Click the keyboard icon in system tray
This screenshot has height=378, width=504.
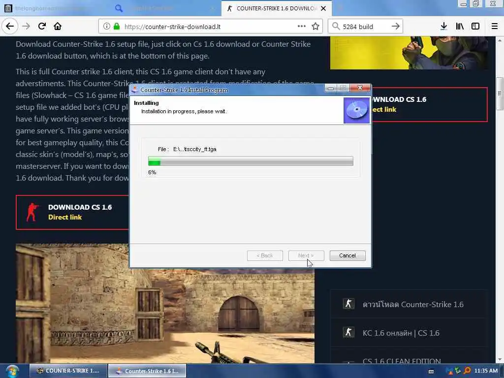pos(431,371)
